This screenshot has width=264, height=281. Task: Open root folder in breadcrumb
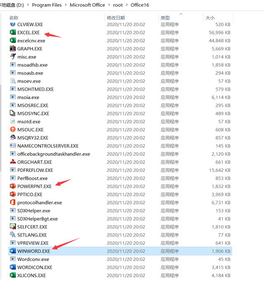(118, 5)
